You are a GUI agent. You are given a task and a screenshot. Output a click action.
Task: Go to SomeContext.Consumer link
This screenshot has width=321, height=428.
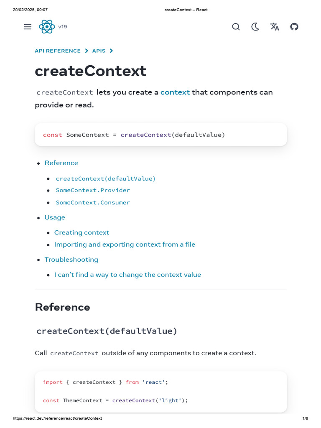tap(93, 202)
